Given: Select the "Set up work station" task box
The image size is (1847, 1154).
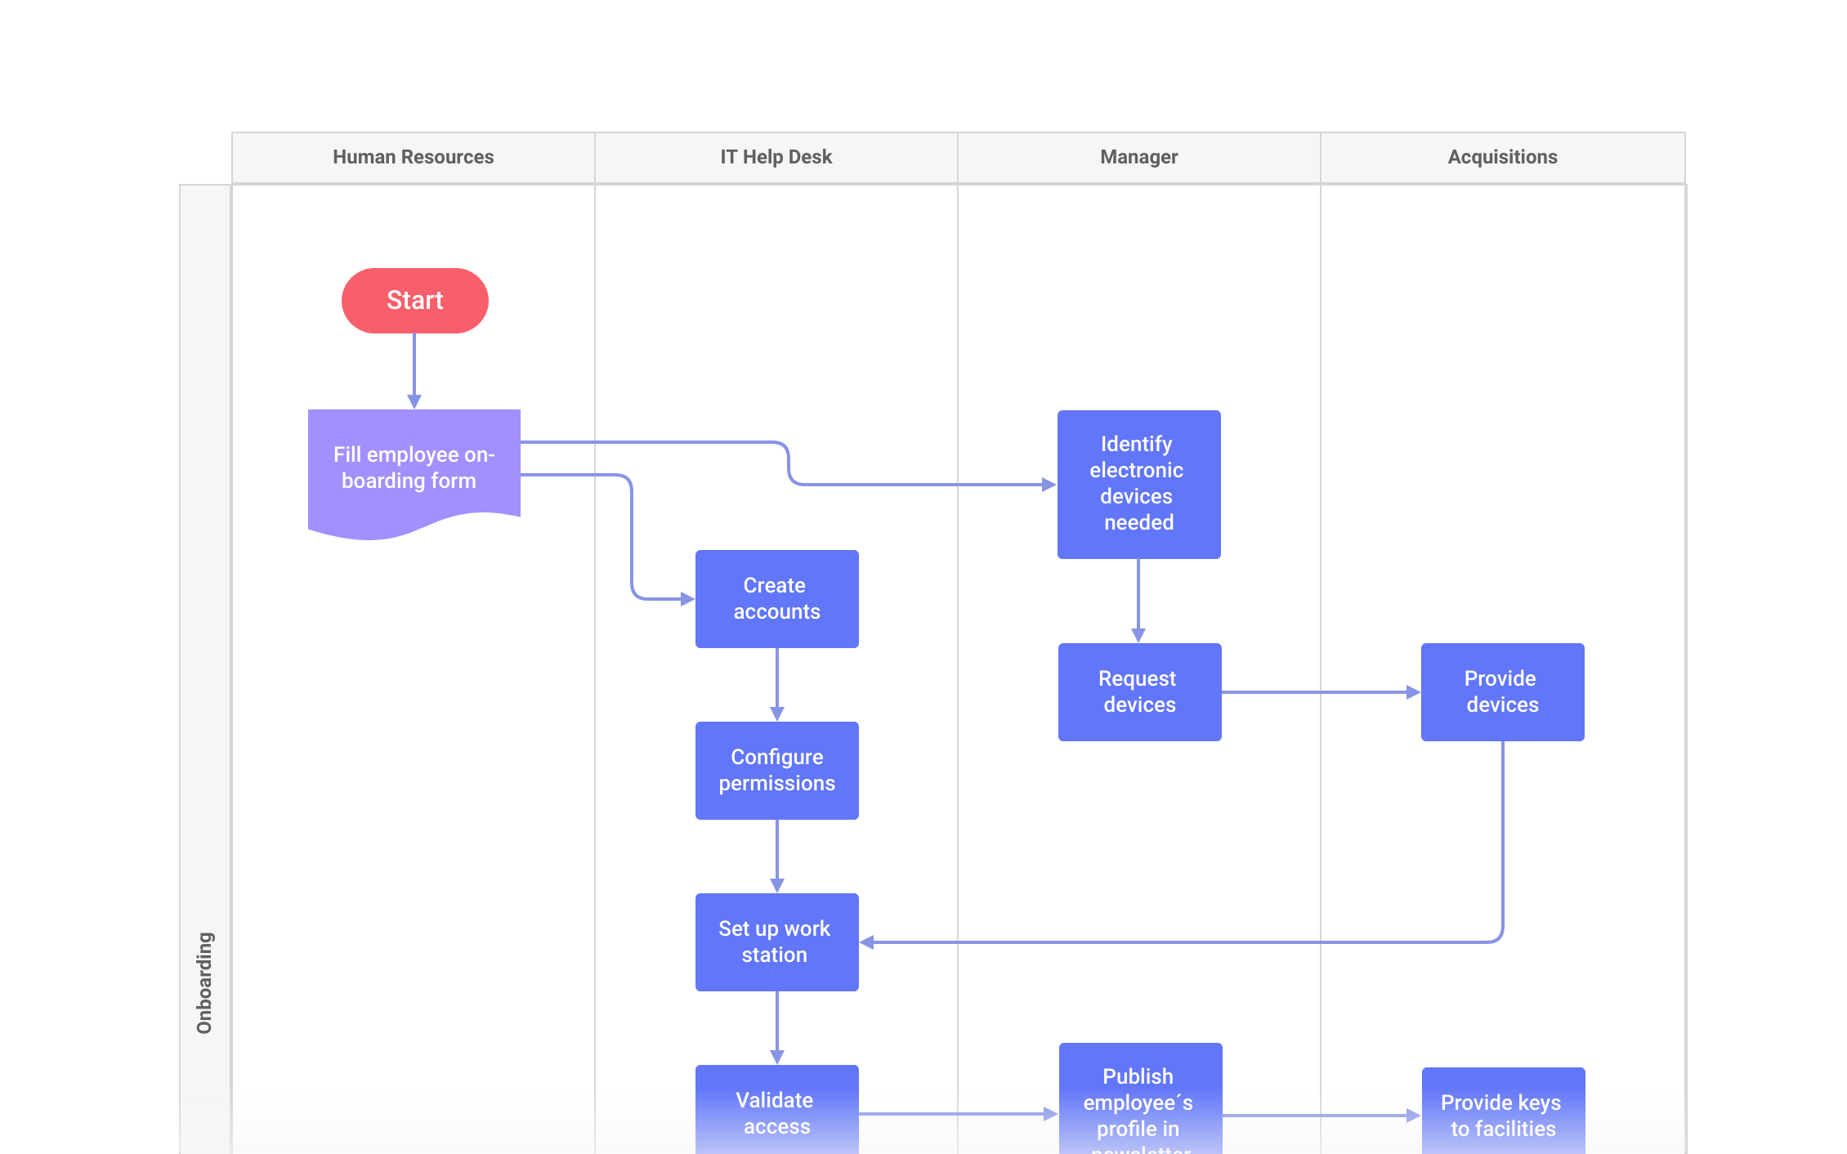Looking at the screenshot, I should tap(776, 942).
